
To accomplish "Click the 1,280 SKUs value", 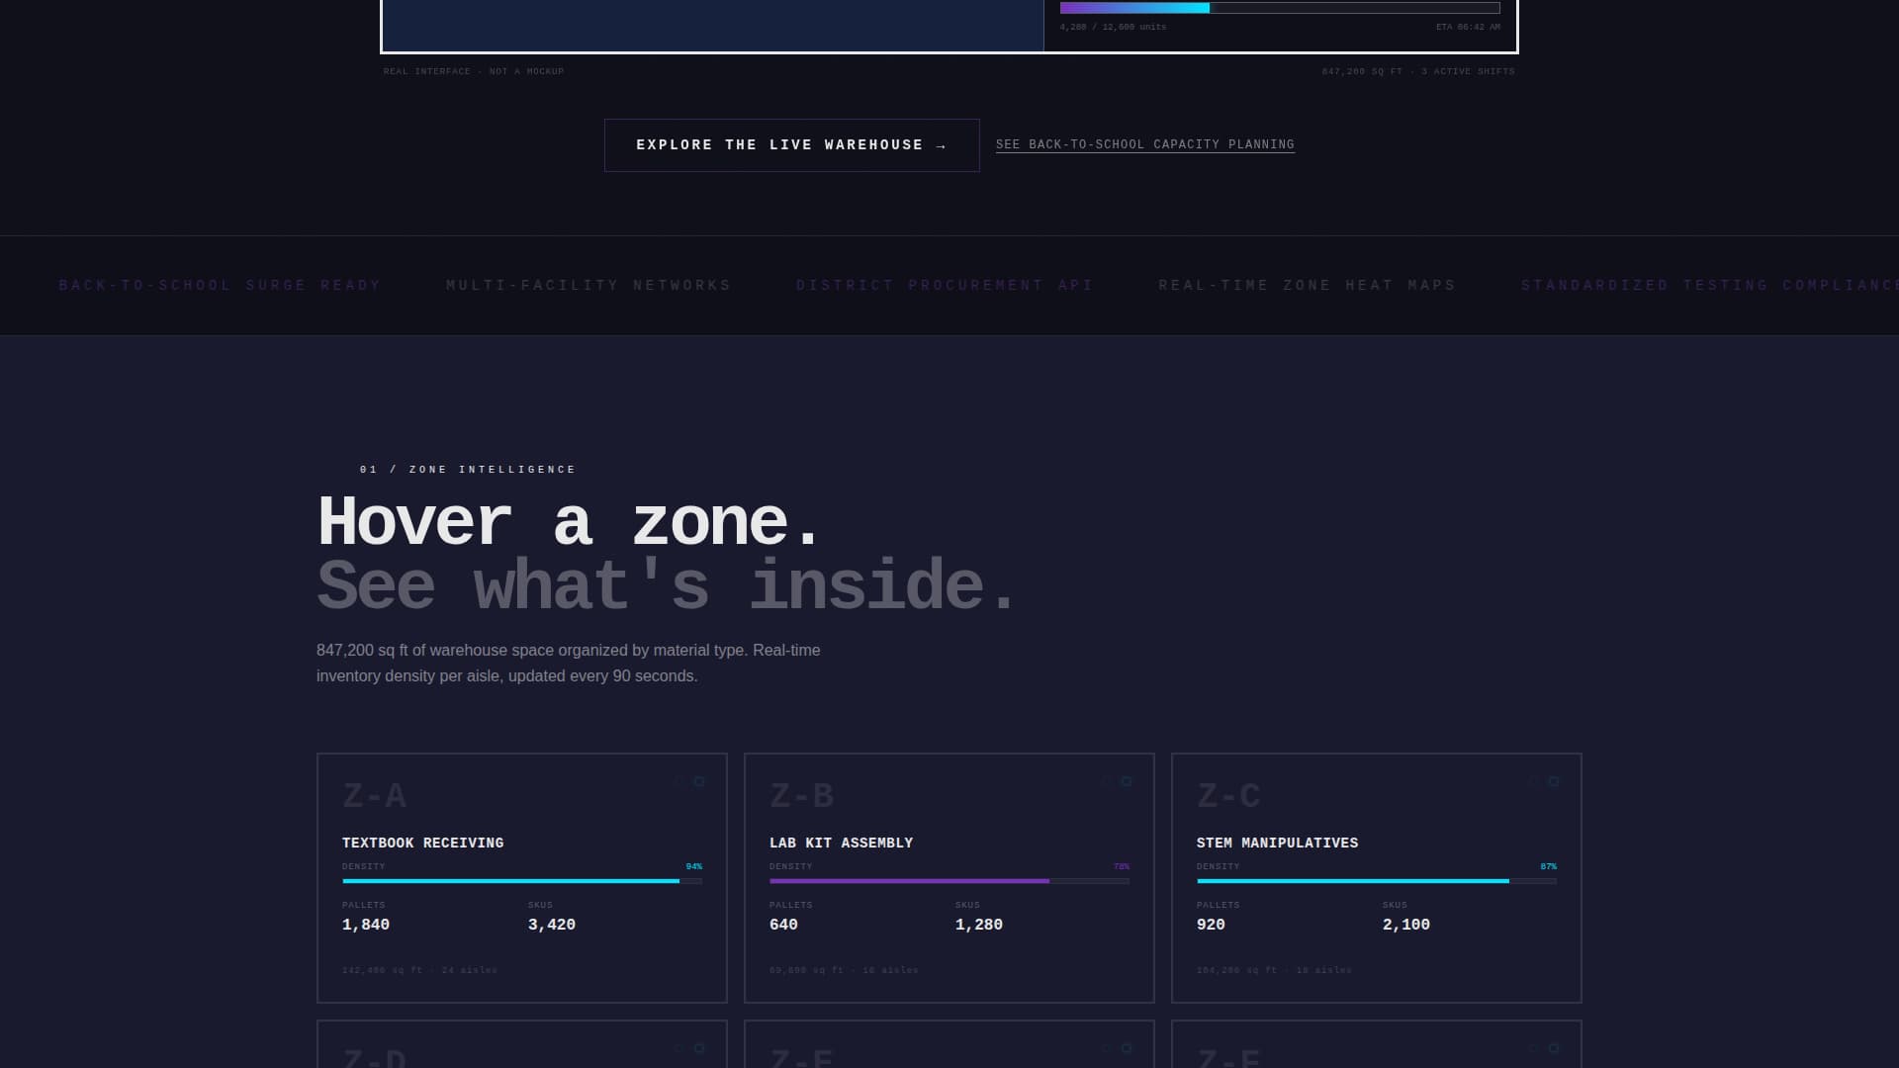I will tap(979, 925).
